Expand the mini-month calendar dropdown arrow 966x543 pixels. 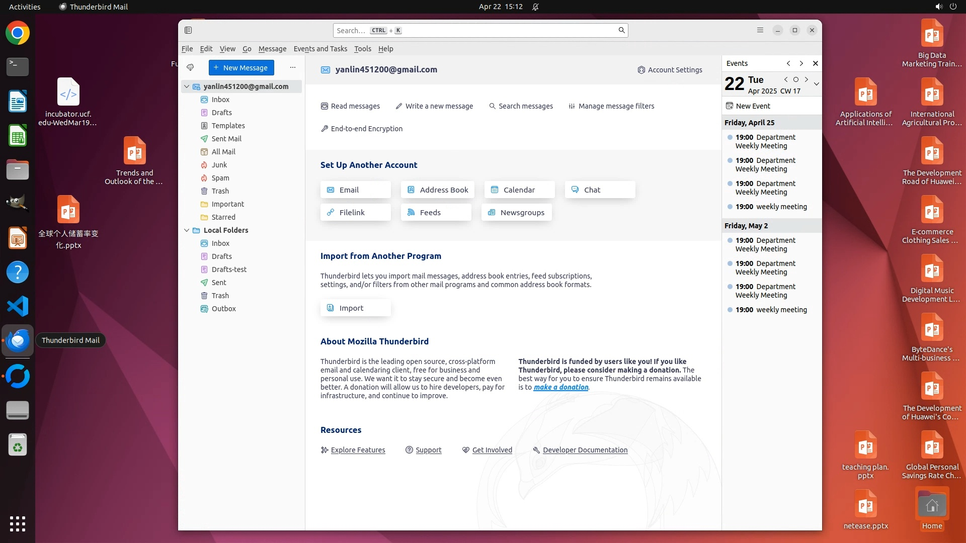[817, 84]
